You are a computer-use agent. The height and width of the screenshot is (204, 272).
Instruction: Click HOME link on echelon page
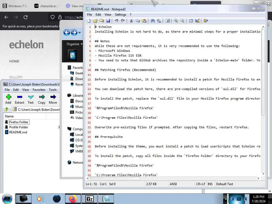click(x=14, y=61)
